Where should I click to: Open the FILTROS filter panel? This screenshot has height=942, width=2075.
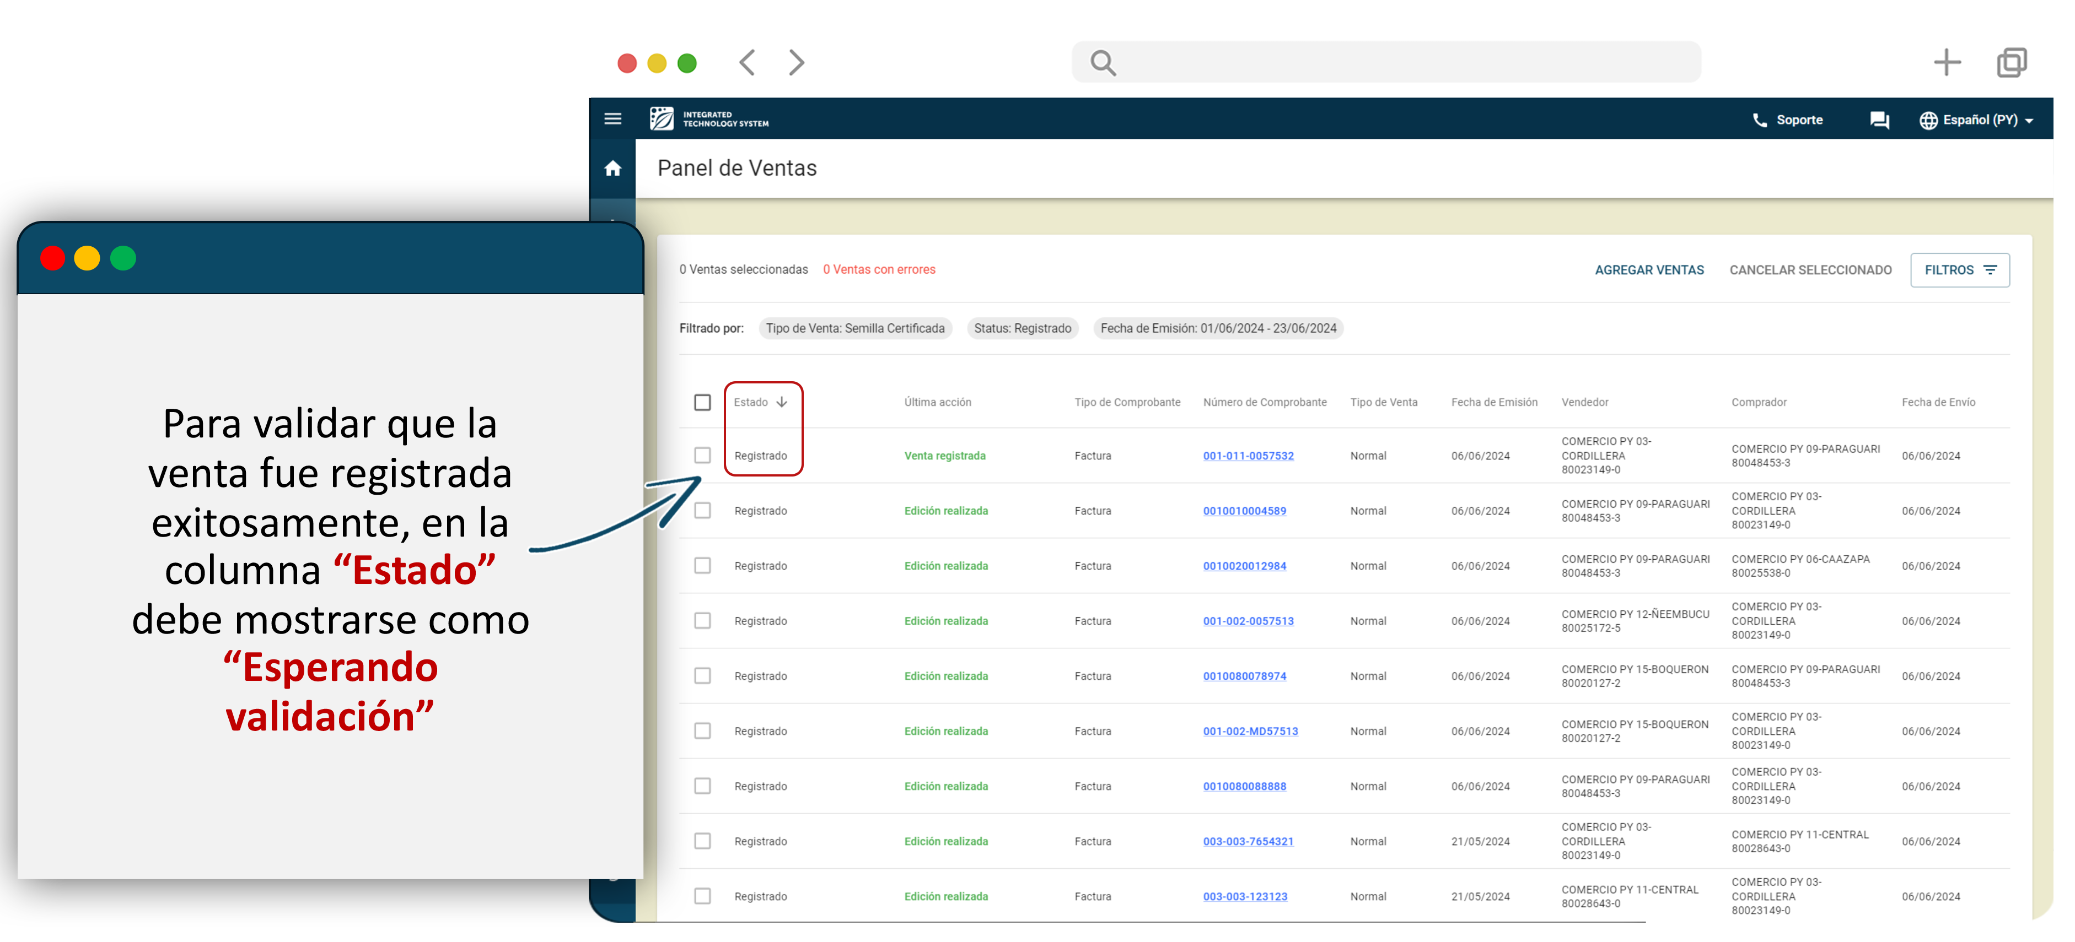point(1959,270)
